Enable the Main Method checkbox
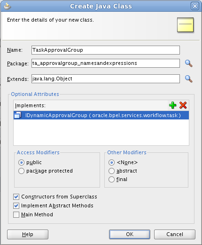This screenshot has width=202, height=245. (16, 214)
